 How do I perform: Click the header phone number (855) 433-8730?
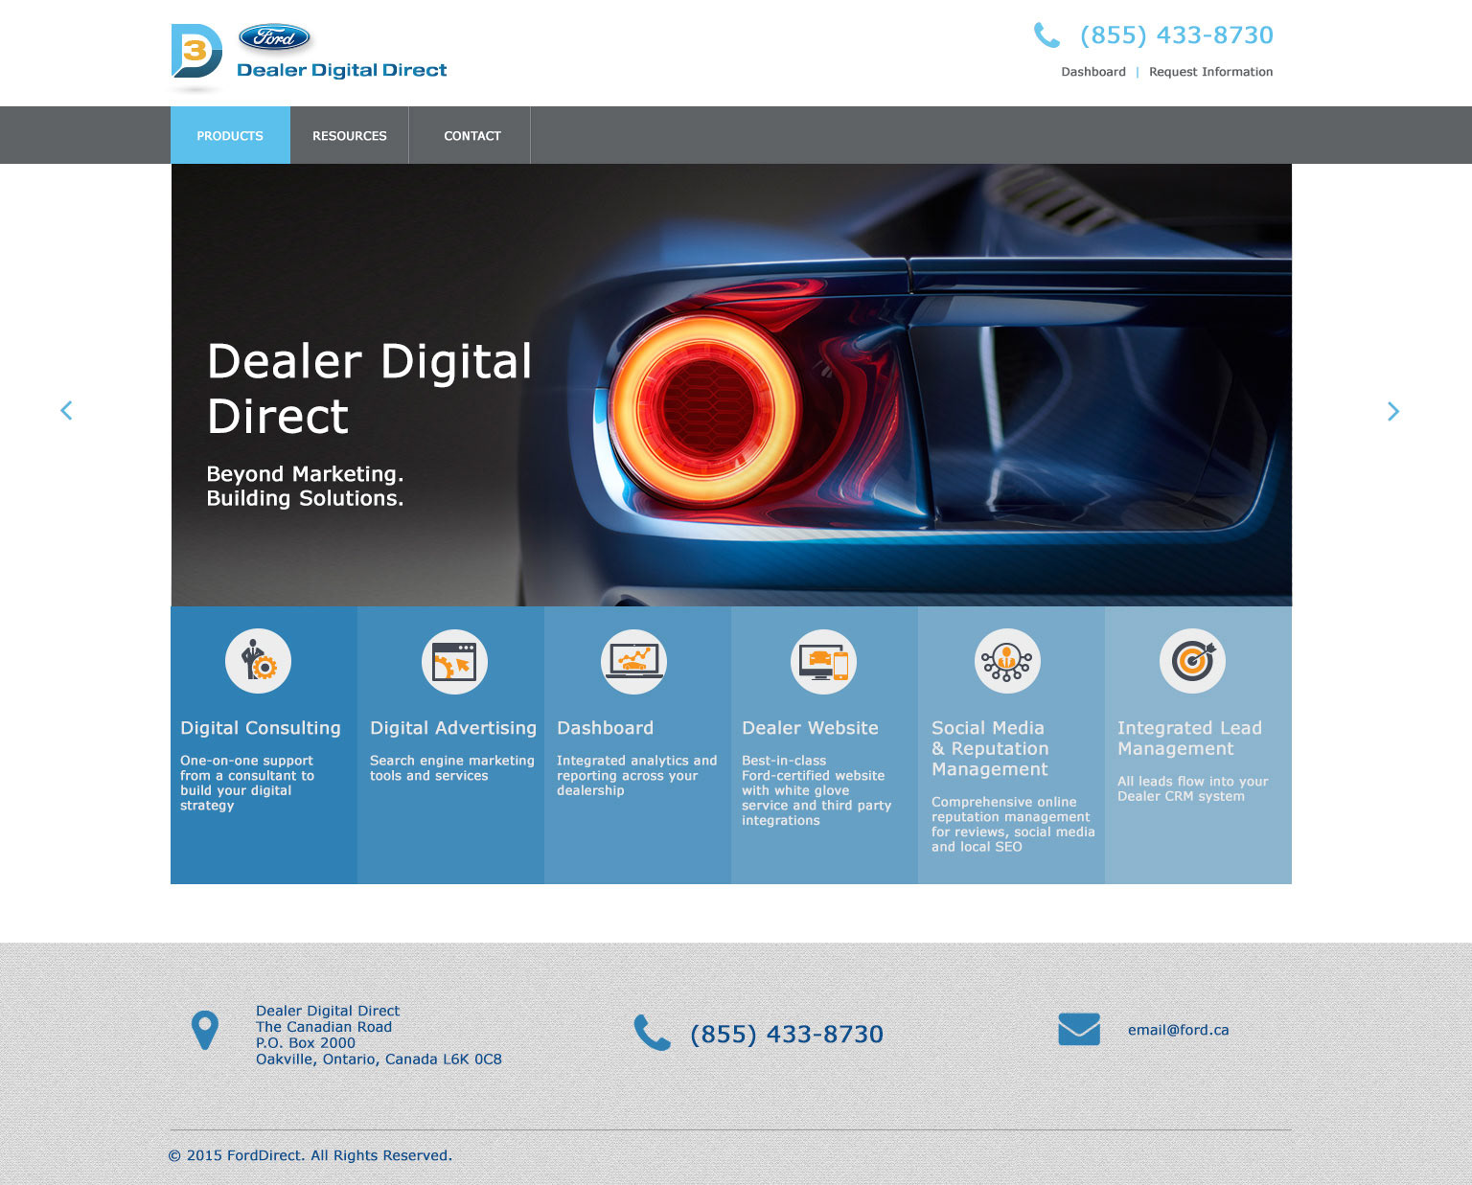[1177, 35]
